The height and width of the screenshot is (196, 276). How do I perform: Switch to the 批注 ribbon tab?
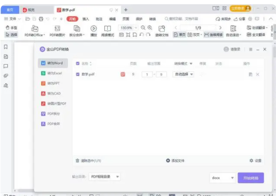click(99, 19)
